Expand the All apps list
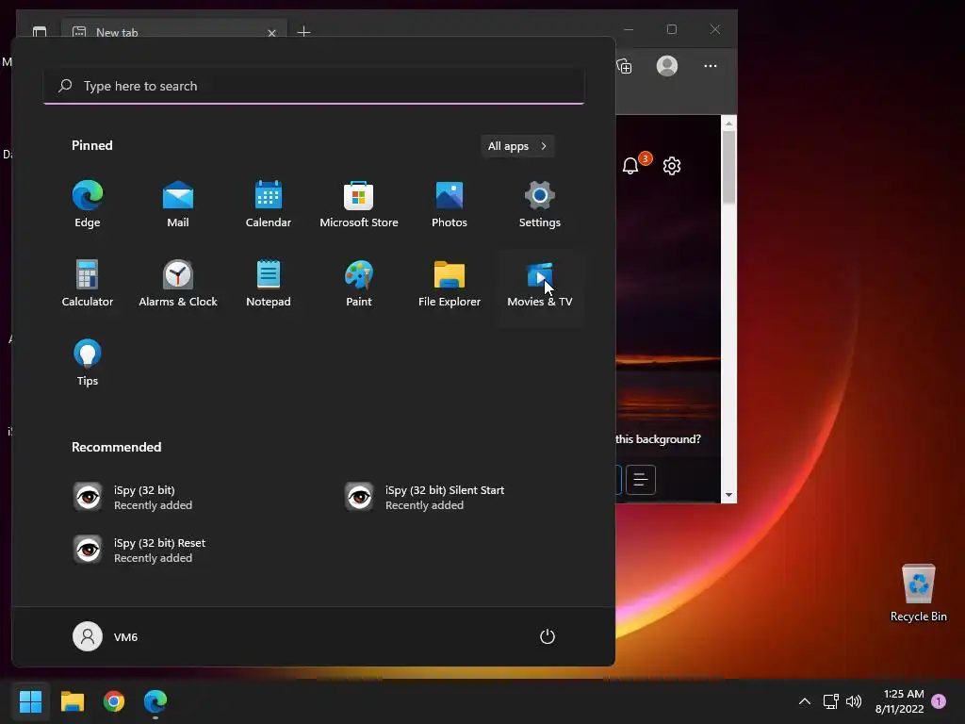The width and height of the screenshot is (965, 724). (517, 146)
